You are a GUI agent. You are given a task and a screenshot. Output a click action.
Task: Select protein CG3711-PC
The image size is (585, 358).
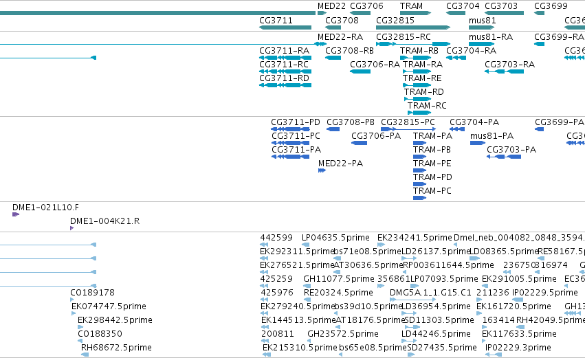click(x=296, y=136)
